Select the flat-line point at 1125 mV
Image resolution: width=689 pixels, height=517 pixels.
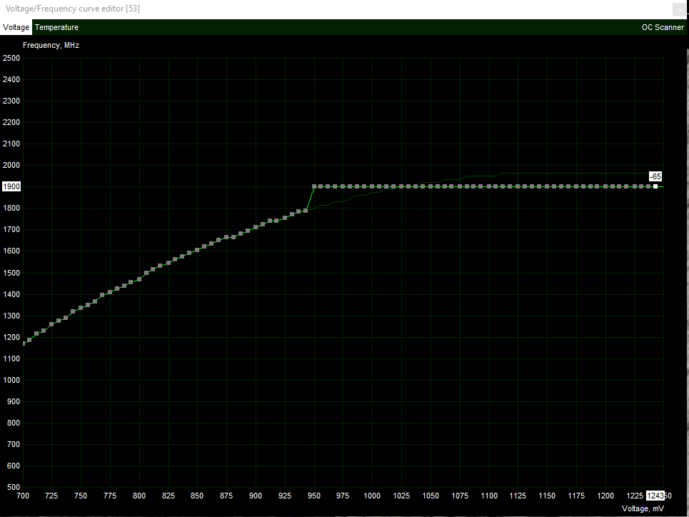click(518, 186)
